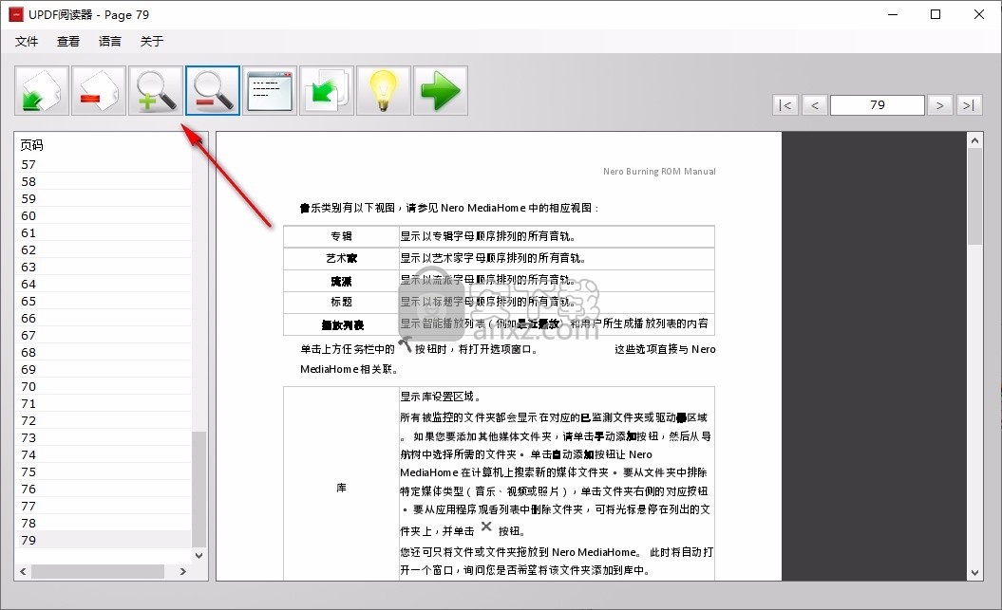Image resolution: width=1002 pixels, height=610 pixels.
Task: Select page 78 in the page list
Action: coord(103,524)
